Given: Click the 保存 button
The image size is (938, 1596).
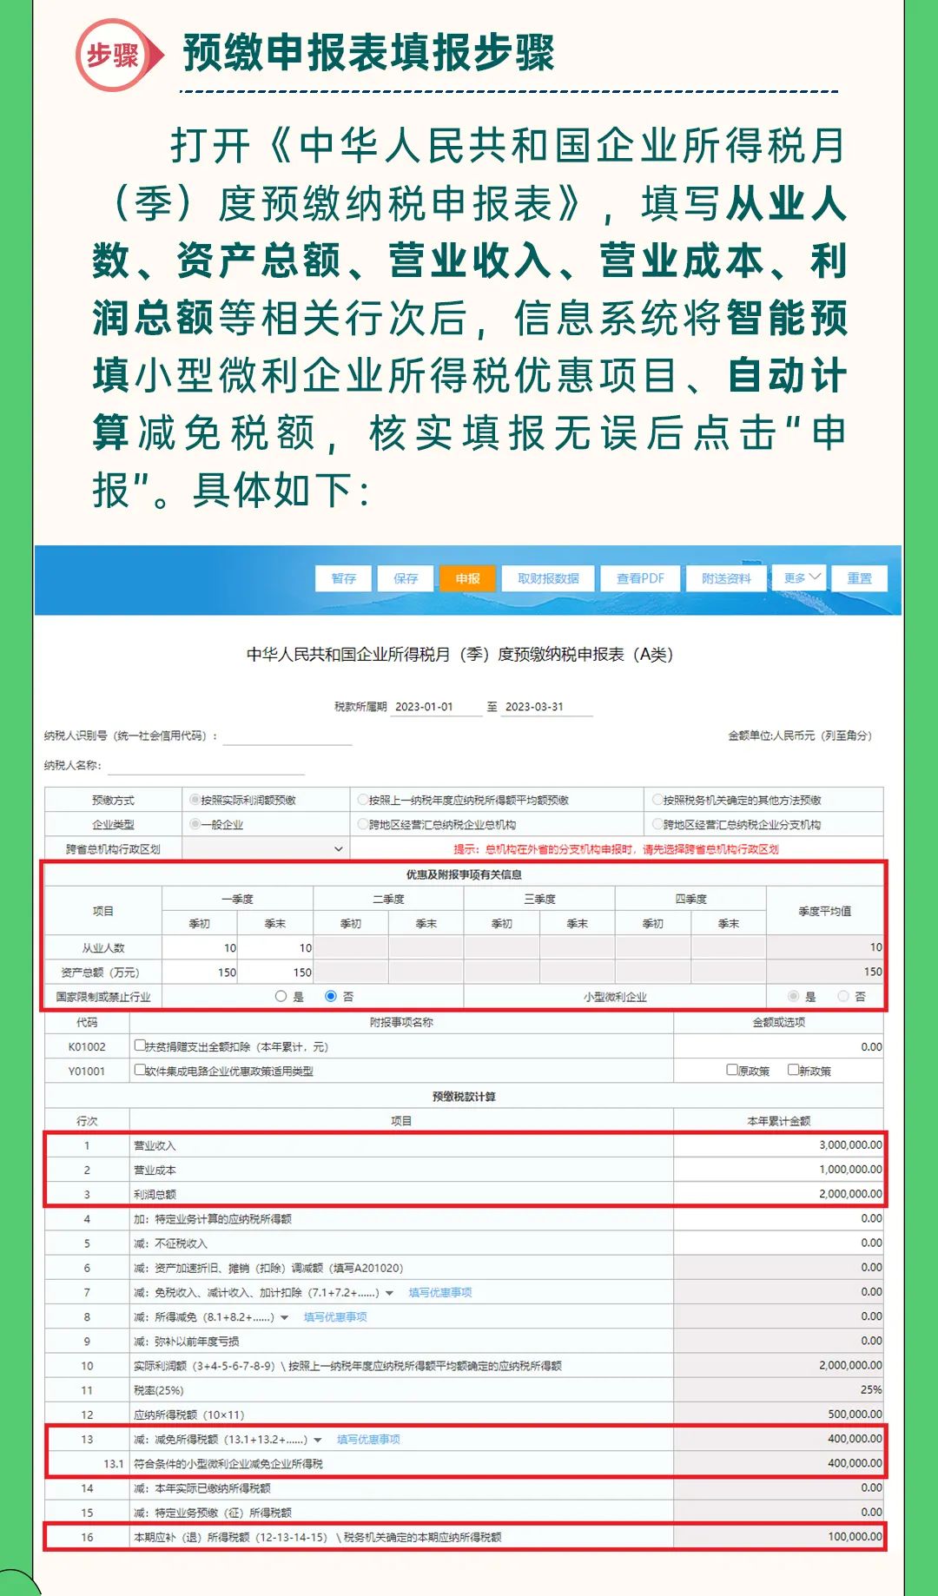Looking at the screenshot, I should [x=406, y=578].
